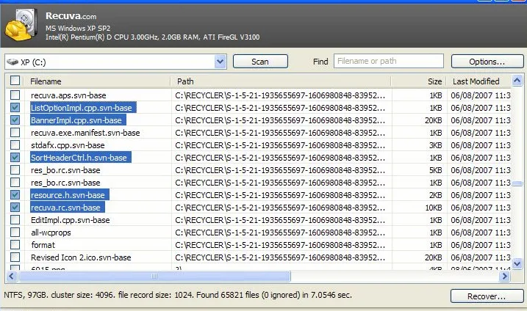This screenshot has width=527, height=311.
Task: Click the Recuva hard-hat drive logo
Action: click(x=21, y=25)
